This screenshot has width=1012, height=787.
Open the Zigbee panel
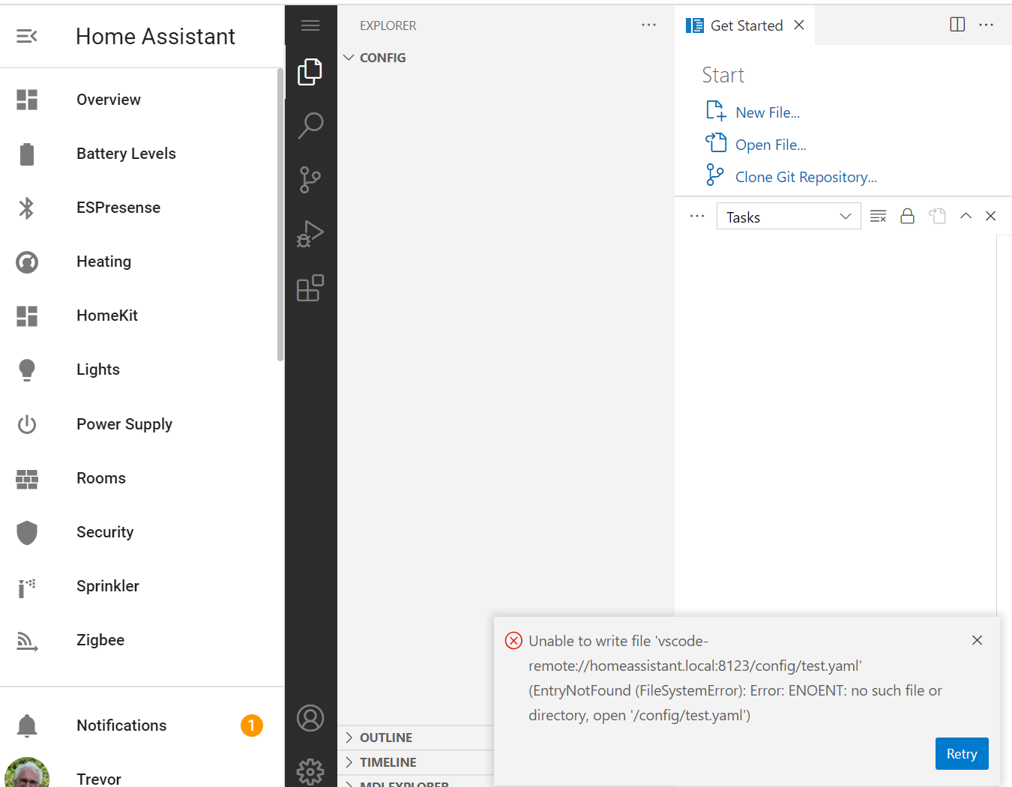coord(100,640)
